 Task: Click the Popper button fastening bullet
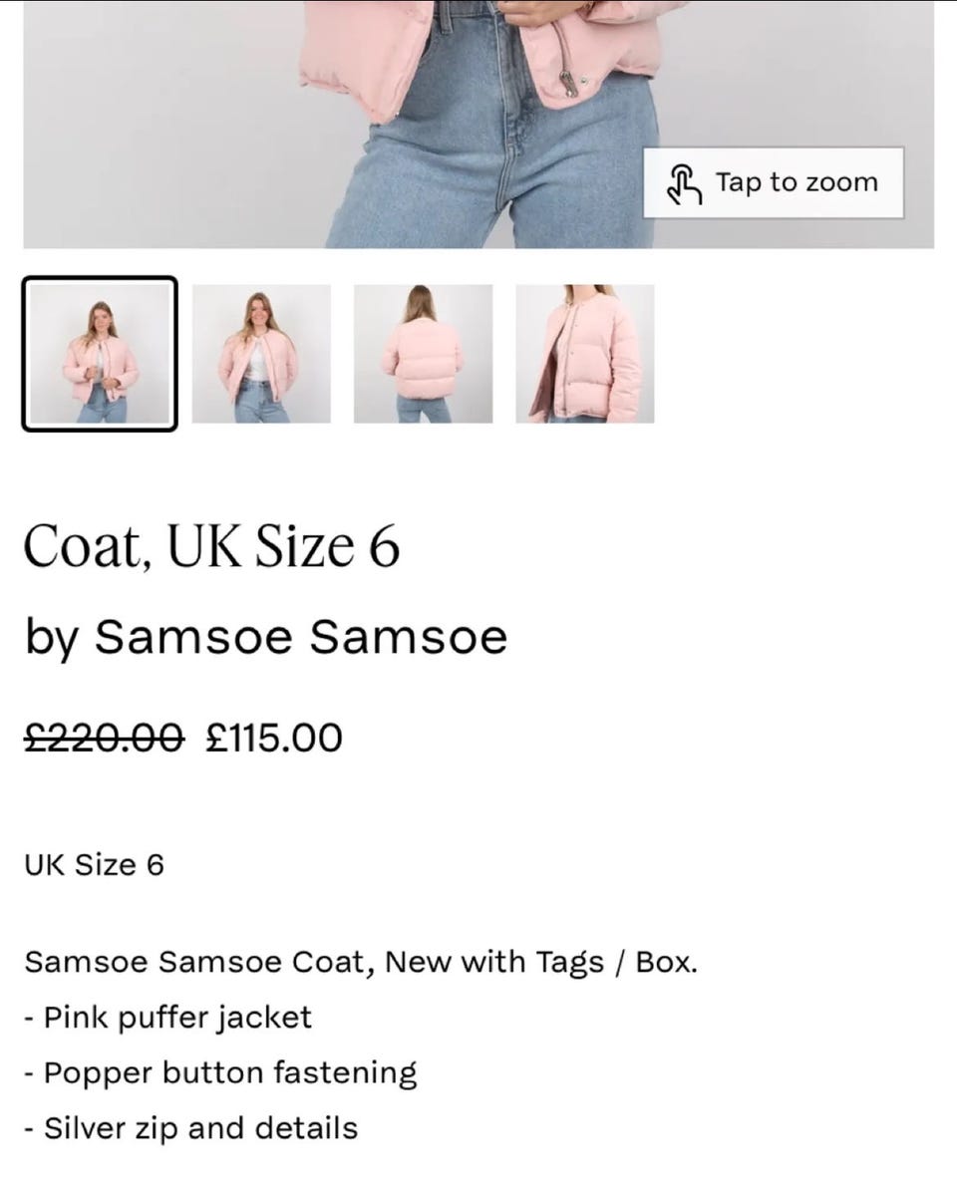pos(220,1073)
